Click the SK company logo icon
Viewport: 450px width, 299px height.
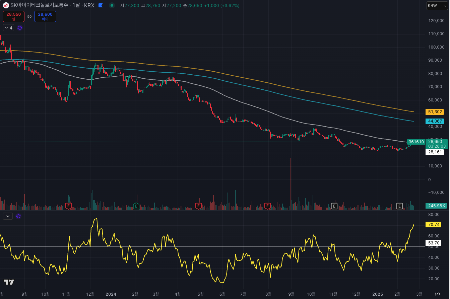[x=6, y=5]
